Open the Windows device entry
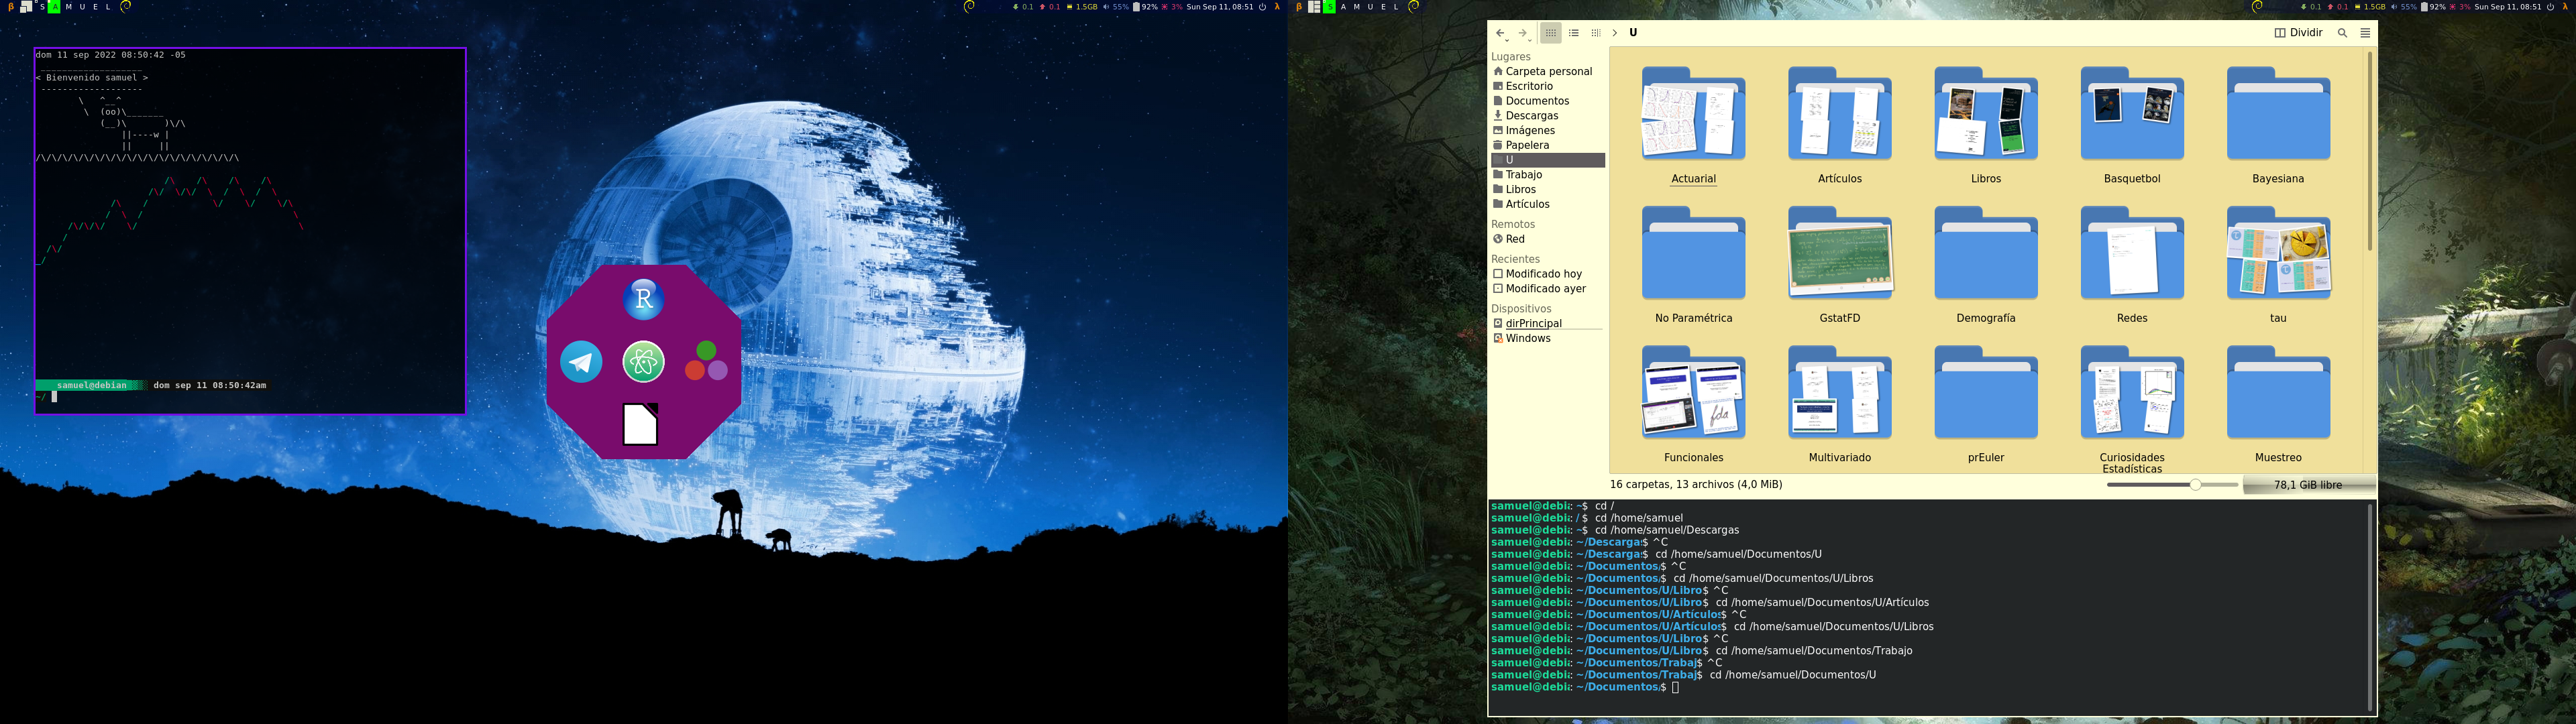The height and width of the screenshot is (724, 2576). click(1527, 339)
